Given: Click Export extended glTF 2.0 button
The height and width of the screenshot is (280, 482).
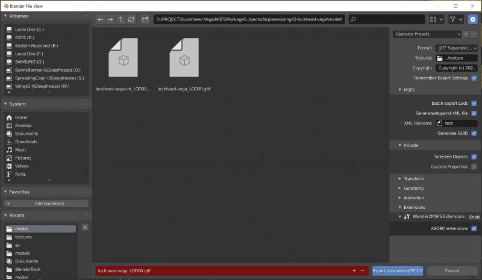Looking at the screenshot, I should pyautogui.click(x=398, y=271).
